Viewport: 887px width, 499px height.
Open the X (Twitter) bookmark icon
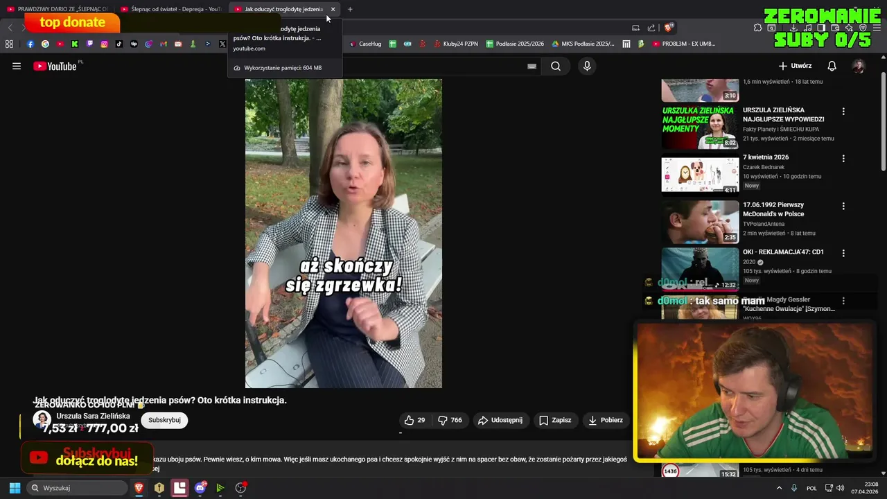222,44
